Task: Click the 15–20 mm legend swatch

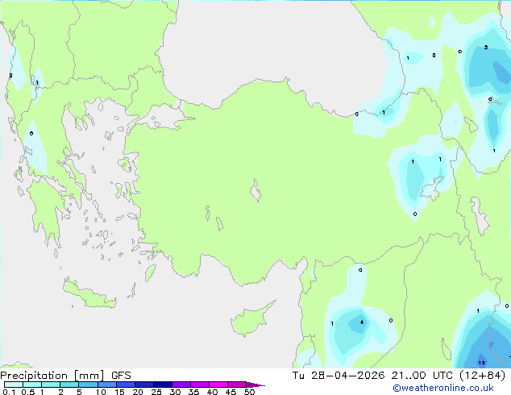Action: pos(126,385)
